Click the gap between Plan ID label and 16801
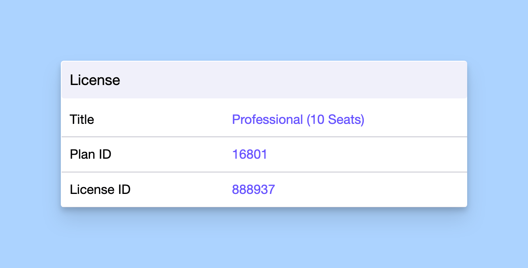528x268 pixels. point(170,154)
